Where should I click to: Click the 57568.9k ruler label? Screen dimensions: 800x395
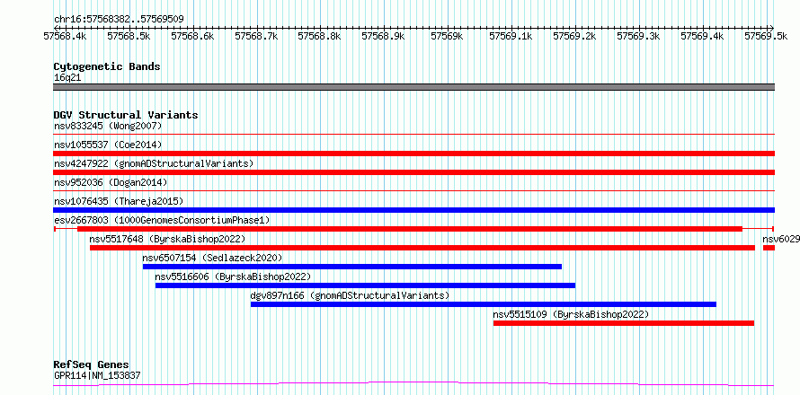tap(383, 36)
